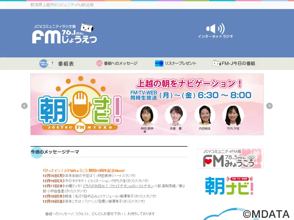This screenshot has height=220, width=294.
Task: Click the 12月16日(火) illumination theme line
Action: (x=96, y=181)
